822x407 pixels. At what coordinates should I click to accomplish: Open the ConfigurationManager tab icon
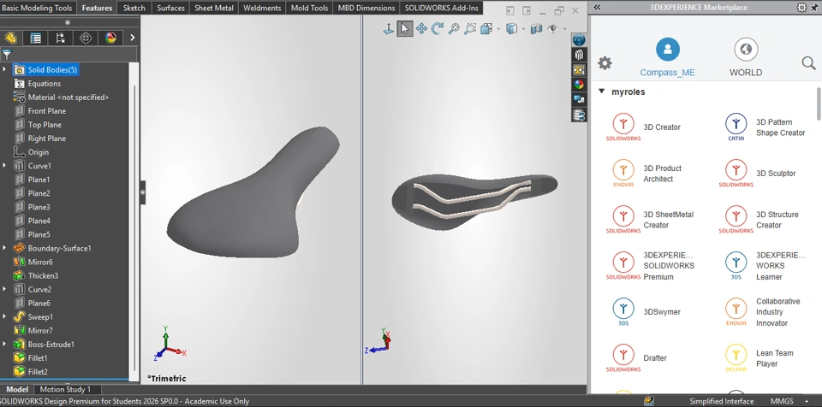click(61, 38)
